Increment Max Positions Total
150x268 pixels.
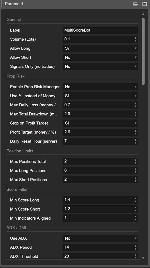point(136,160)
